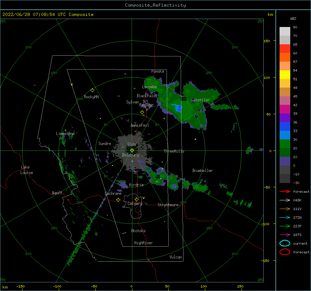Viewport: 311px width, 291px height.
Task: Click the dBZ legend heading
Action: (293, 18)
